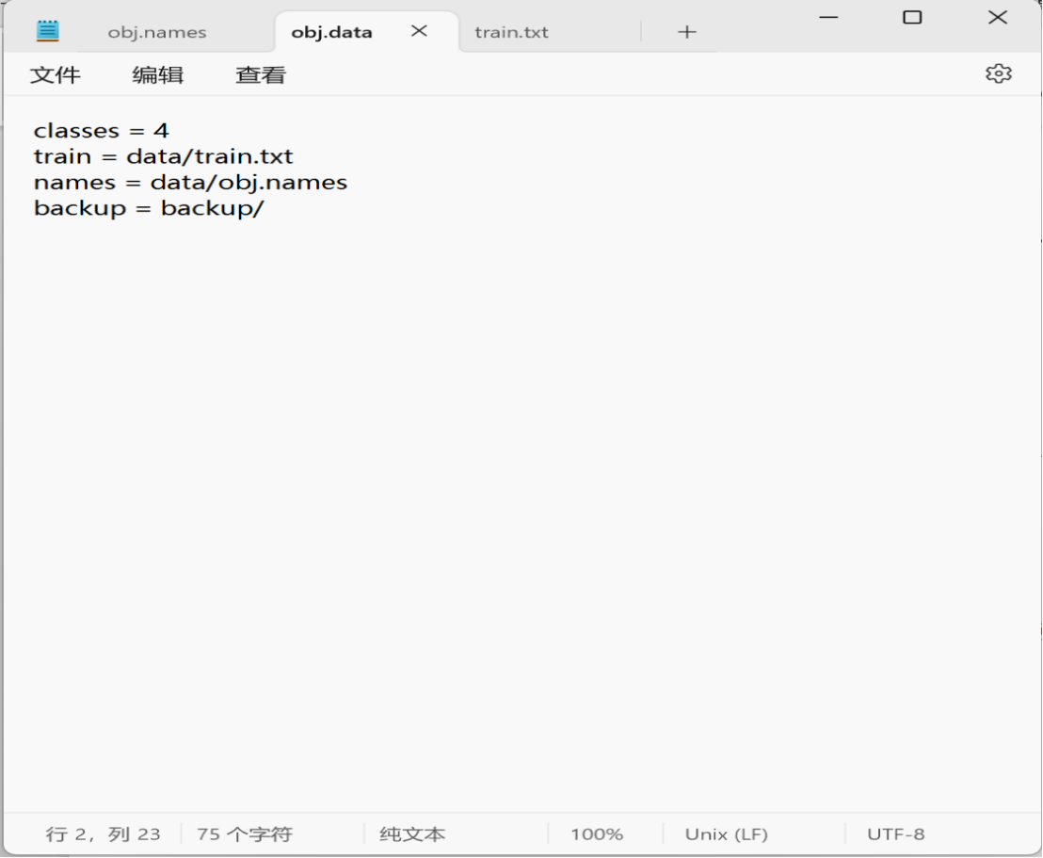Open the 编辑 menu
The height and width of the screenshot is (858, 1043).
click(157, 74)
